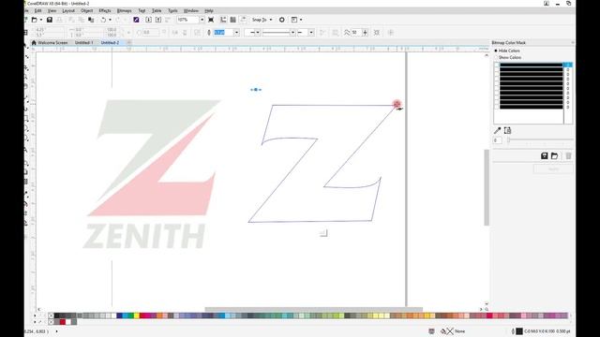Click the outline pen icon in the status bar

point(513,331)
